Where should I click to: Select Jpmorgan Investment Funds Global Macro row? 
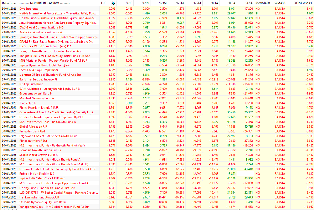click(157, 37)
